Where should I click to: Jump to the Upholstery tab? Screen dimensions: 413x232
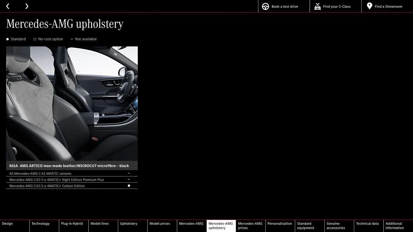(129, 224)
